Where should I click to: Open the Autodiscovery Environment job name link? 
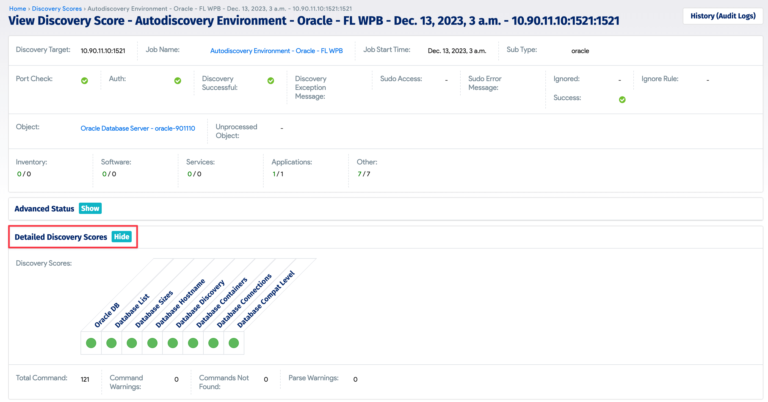pos(276,51)
